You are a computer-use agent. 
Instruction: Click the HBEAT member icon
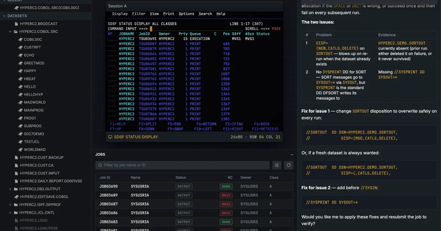click(21, 79)
